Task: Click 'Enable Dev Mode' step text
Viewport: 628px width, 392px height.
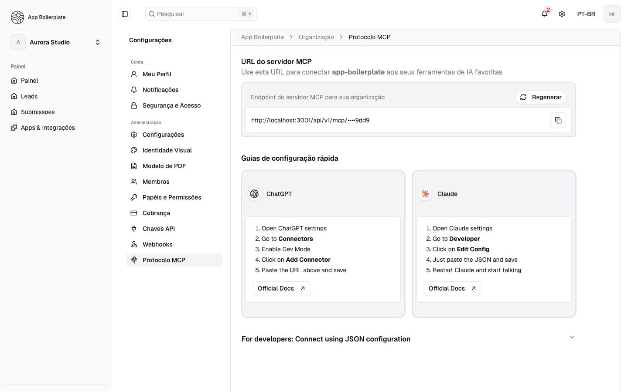Action: 286,249
